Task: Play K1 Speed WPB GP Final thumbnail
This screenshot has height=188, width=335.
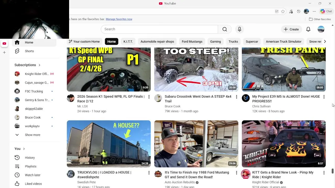Action: 109,69
